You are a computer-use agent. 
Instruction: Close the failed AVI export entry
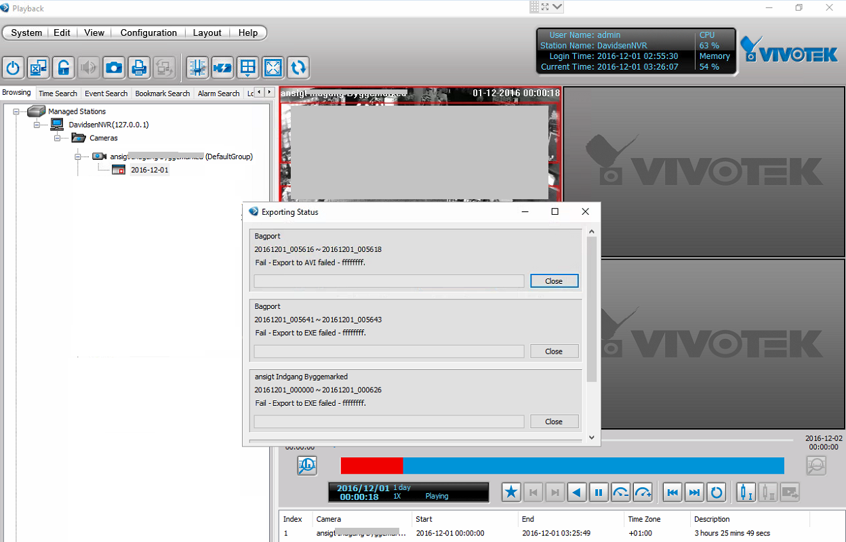coord(554,281)
